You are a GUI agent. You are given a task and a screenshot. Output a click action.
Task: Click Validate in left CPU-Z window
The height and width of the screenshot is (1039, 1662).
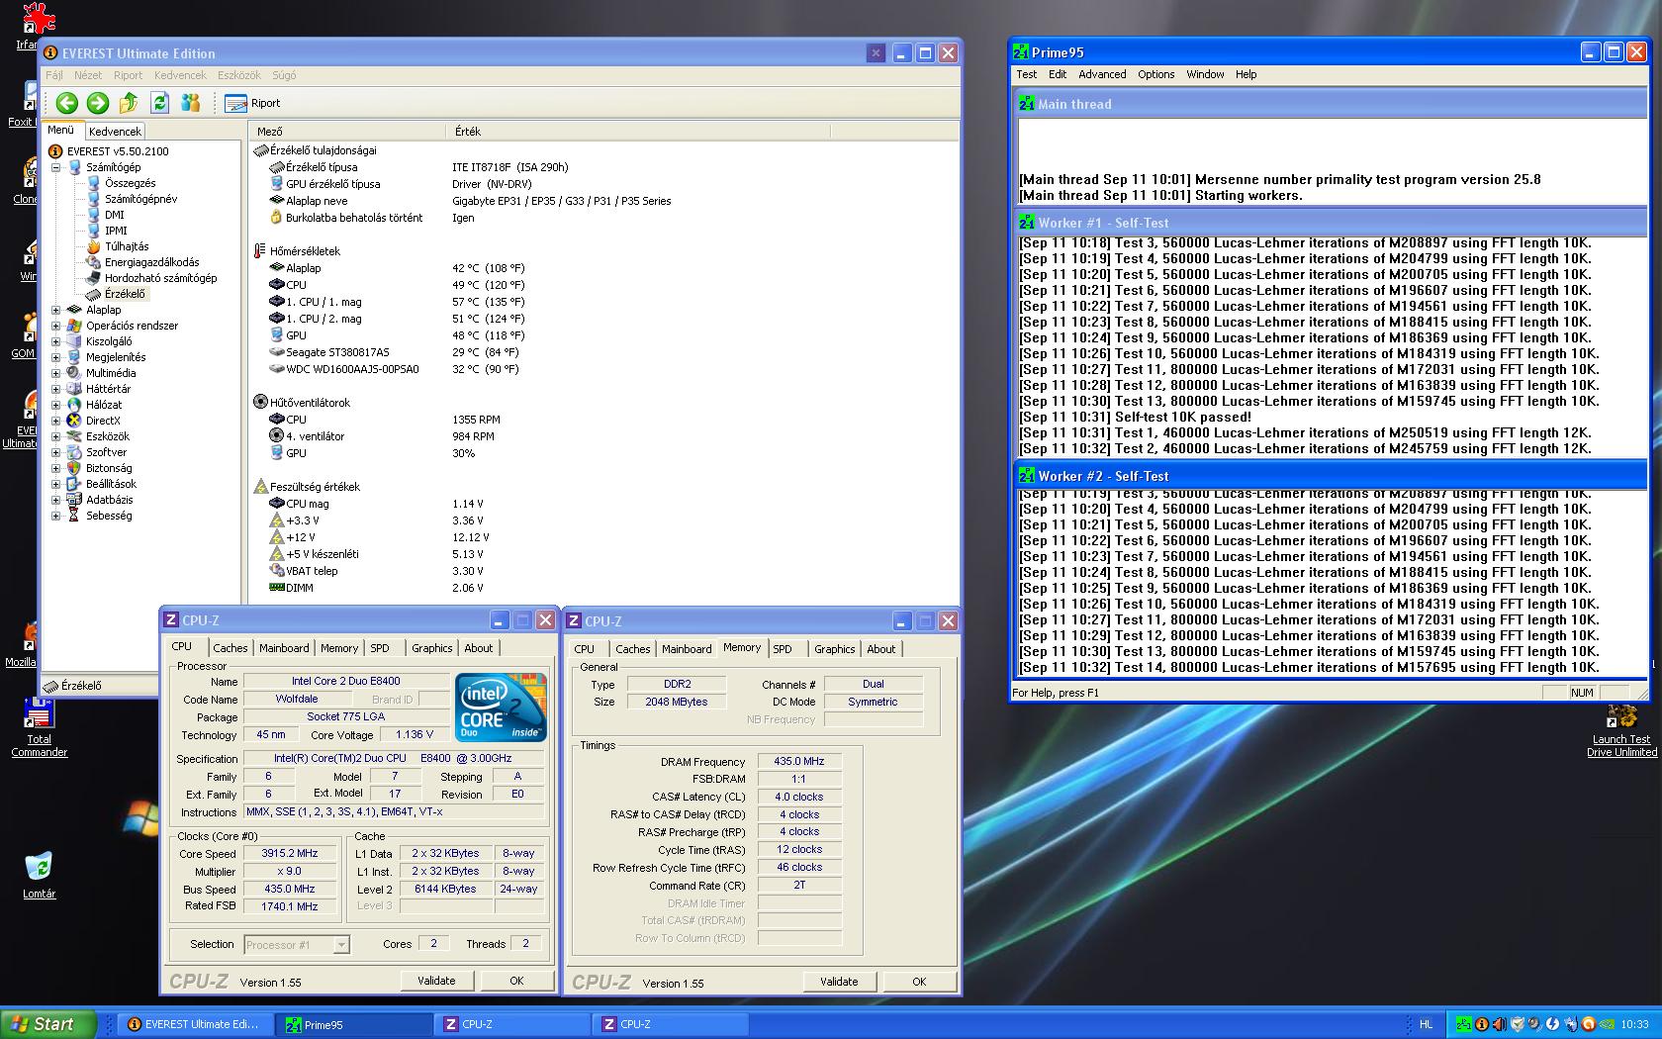[x=436, y=981]
